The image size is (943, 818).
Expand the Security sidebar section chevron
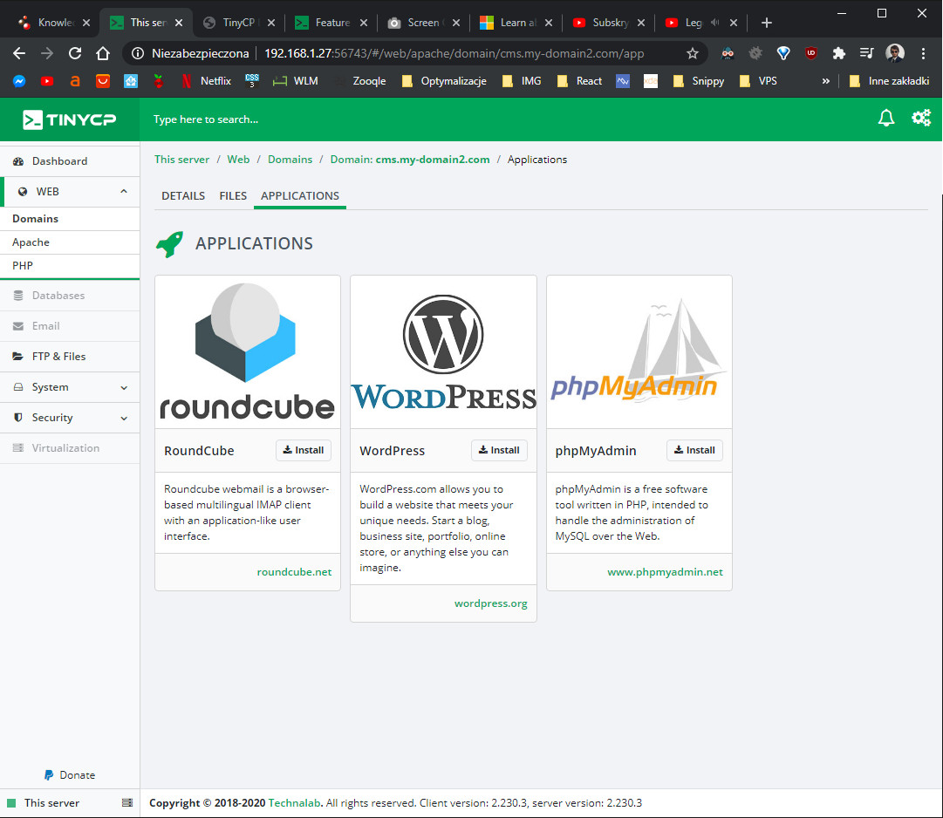click(124, 418)
